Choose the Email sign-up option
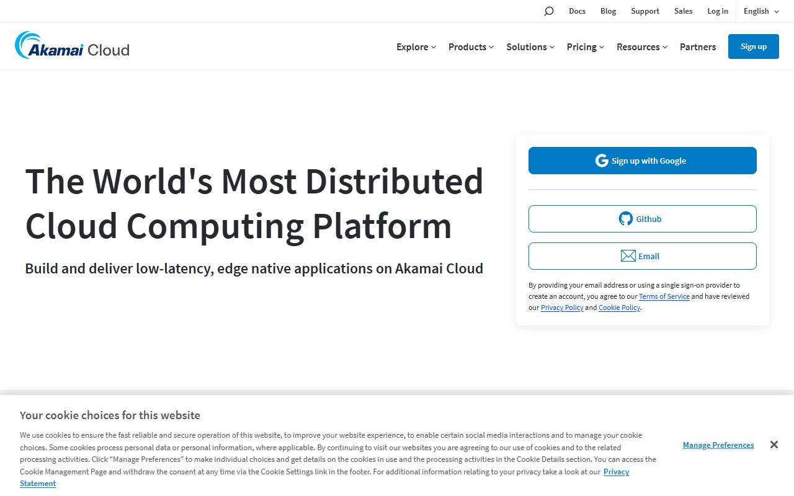794x496 pixels. pyautogui.click(x=642, y=255)
